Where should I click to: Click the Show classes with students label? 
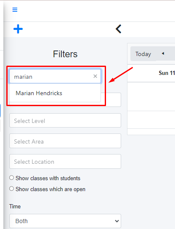click(x=48, y=178)
